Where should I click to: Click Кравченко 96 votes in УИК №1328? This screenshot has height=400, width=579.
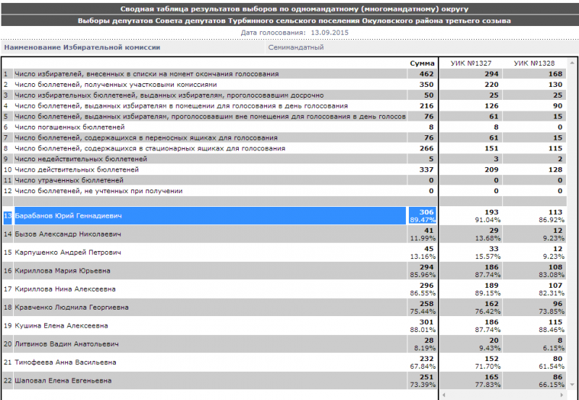click(x=557, y=304)
